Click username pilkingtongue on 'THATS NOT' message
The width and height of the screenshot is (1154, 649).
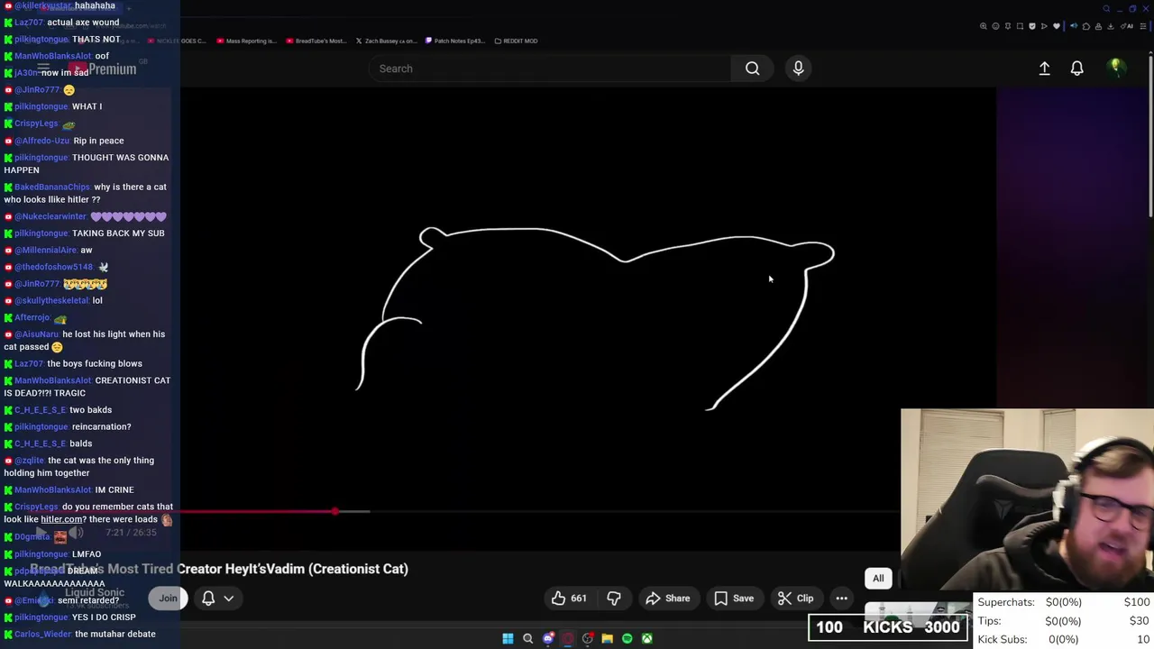[x=41, y=40]
